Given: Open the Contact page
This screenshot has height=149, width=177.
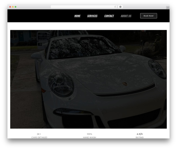Looking at the screenshot, I should (x=109, y=16).
